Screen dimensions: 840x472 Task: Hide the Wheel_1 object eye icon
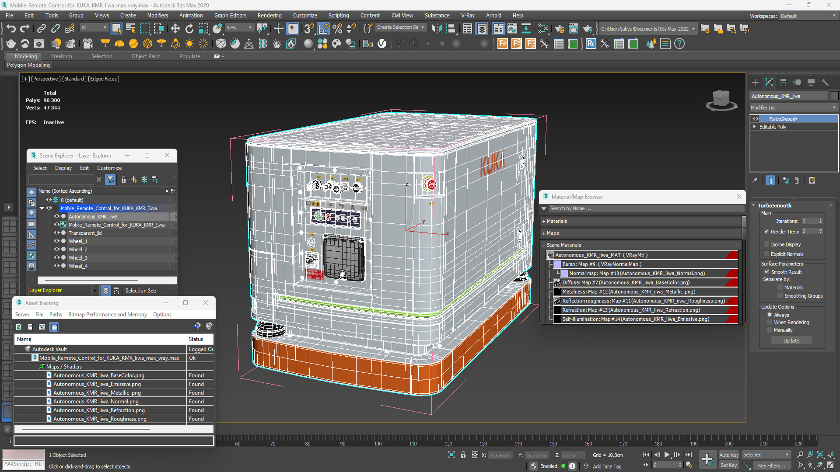56,241
